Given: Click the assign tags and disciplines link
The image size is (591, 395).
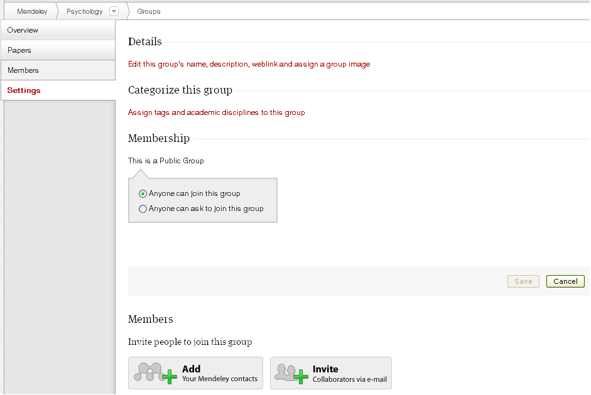Looking at the screenshot, I should [216, 112].
